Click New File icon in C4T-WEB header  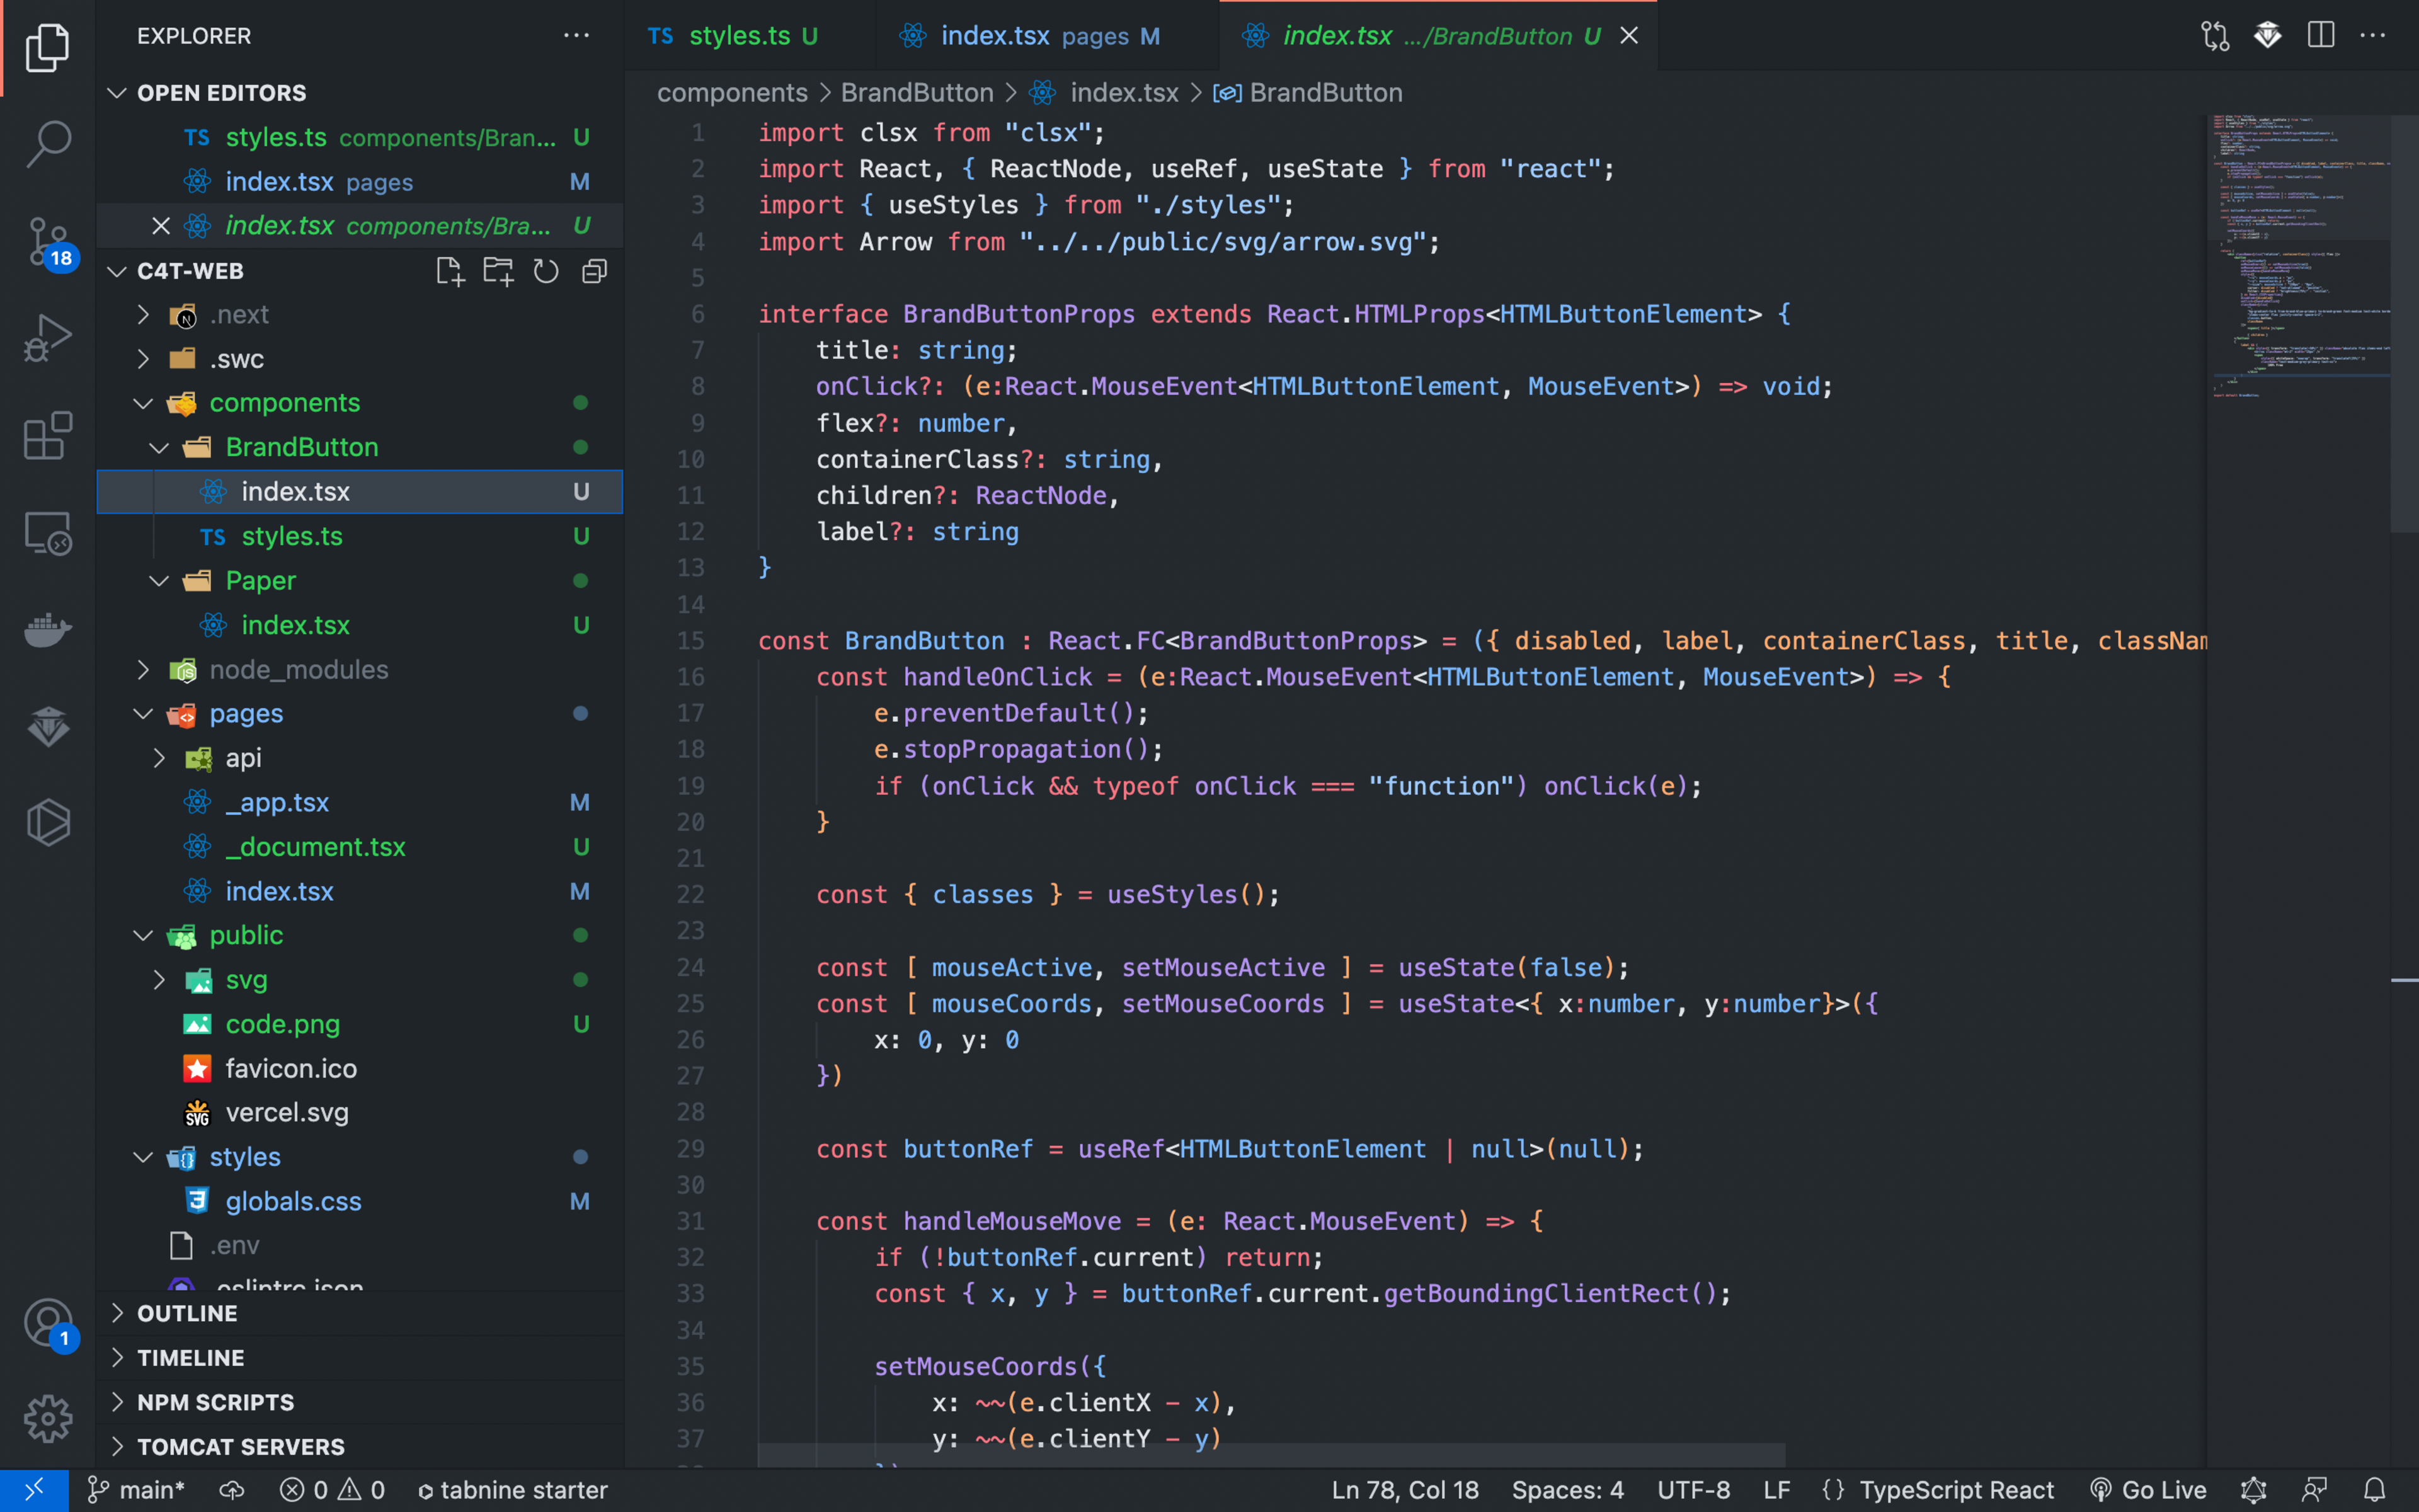(x=450, y=271)
